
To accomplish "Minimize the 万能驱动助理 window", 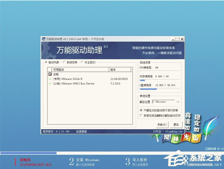I will [x=173, y=39].
